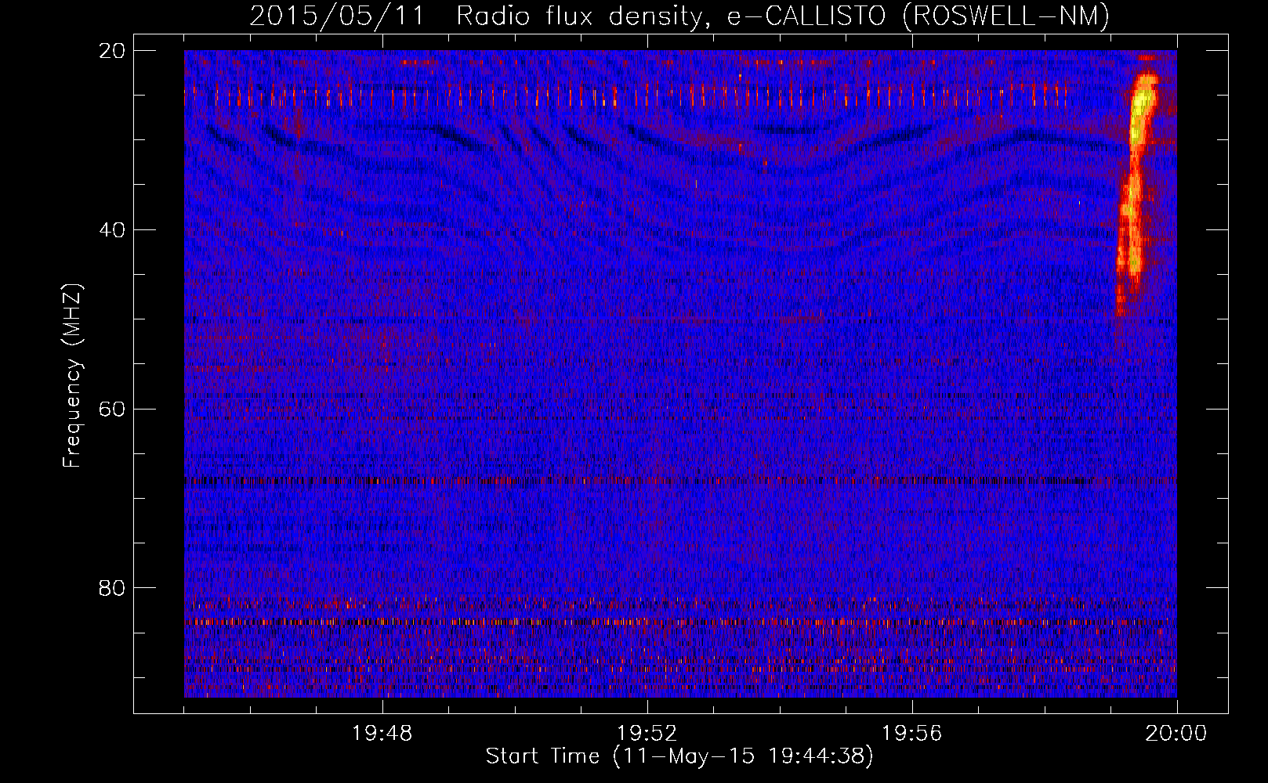Click the frequency tick label '20'

click(x=113, y=51)
